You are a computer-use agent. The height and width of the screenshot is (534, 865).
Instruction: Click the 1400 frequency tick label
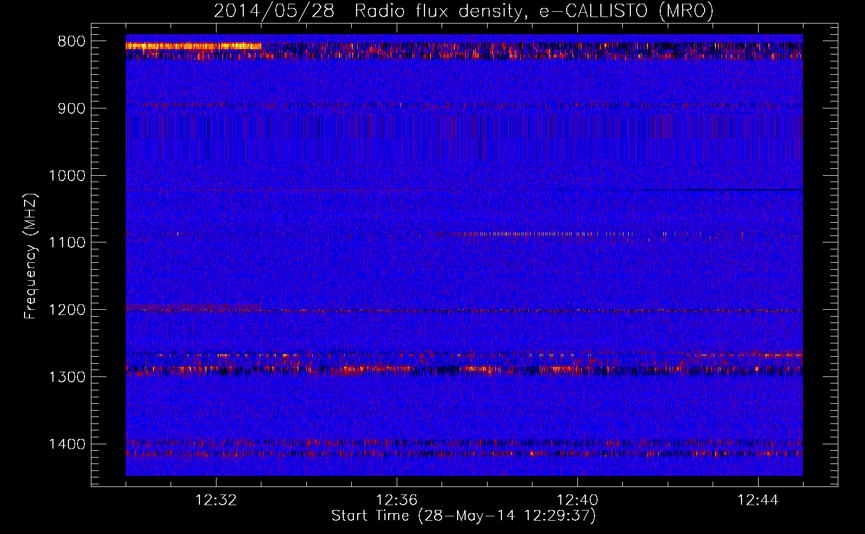pyautogui.click(x=67, y=444)
